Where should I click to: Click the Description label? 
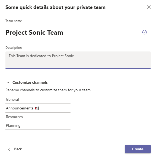14,48
